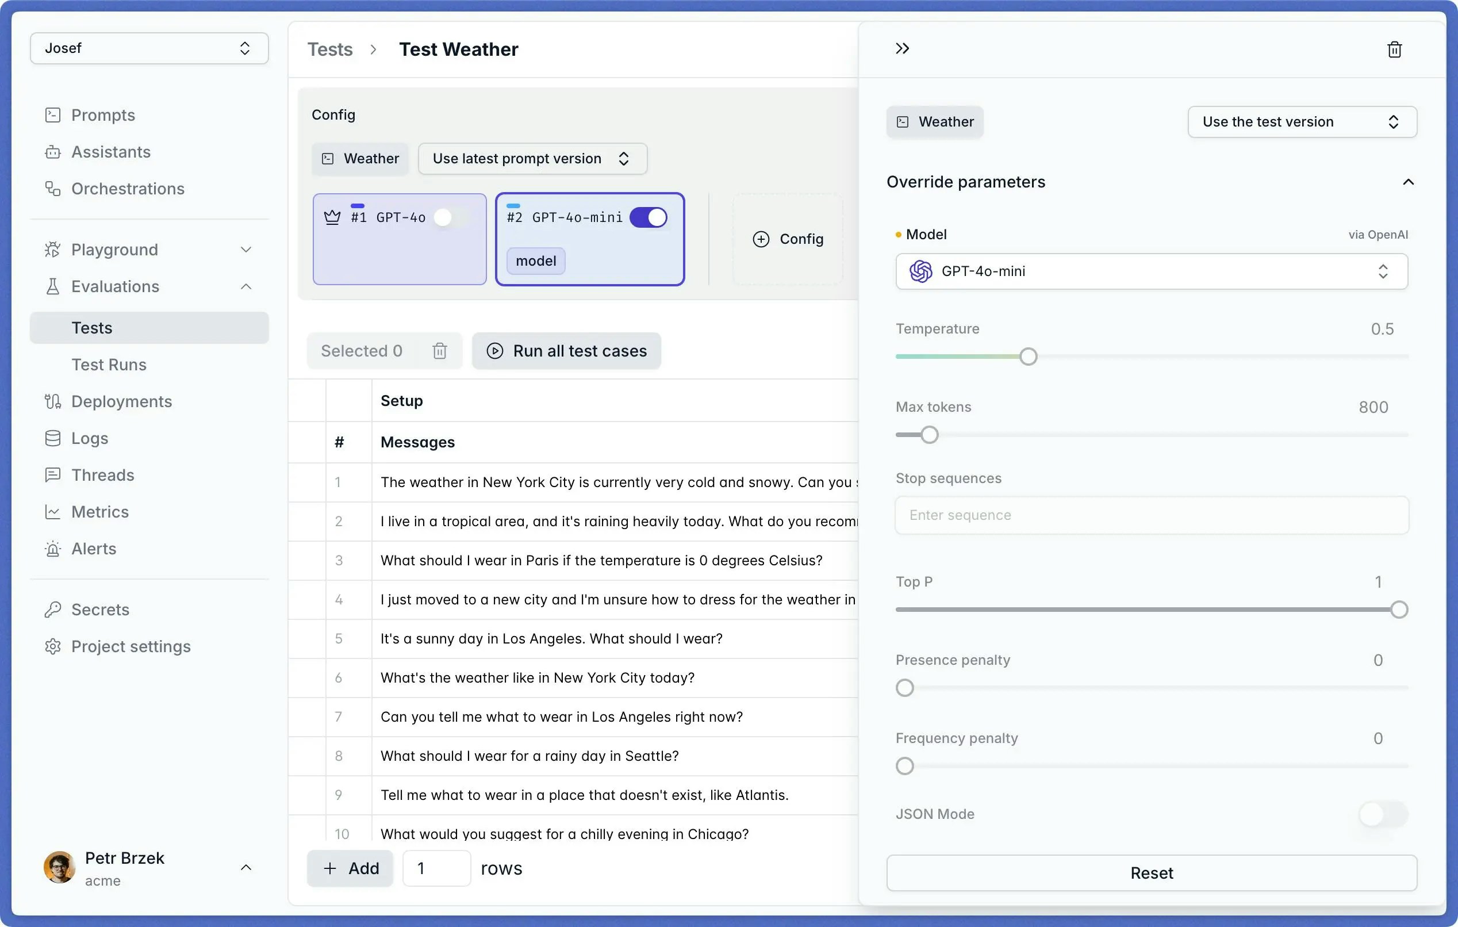Click the rows count input field
Image resolution: width=1458 pixels, height=927 pixels.
(x=436, y=868)
